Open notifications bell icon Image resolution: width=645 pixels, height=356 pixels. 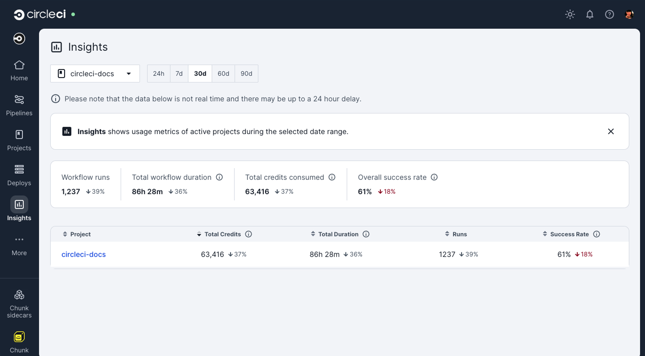590,14
